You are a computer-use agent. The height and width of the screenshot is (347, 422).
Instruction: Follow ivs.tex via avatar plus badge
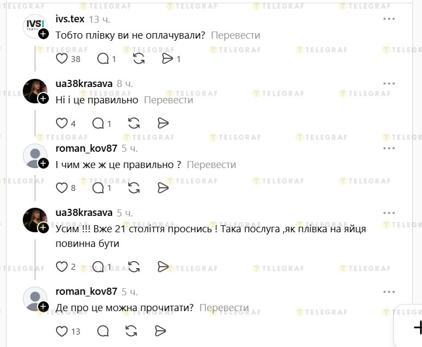44,34
